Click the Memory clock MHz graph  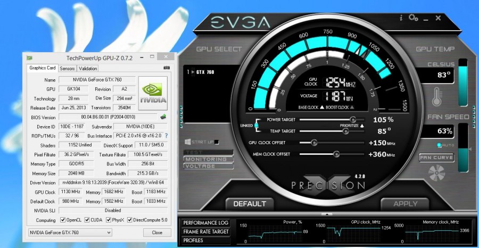[x=432, y=234]
